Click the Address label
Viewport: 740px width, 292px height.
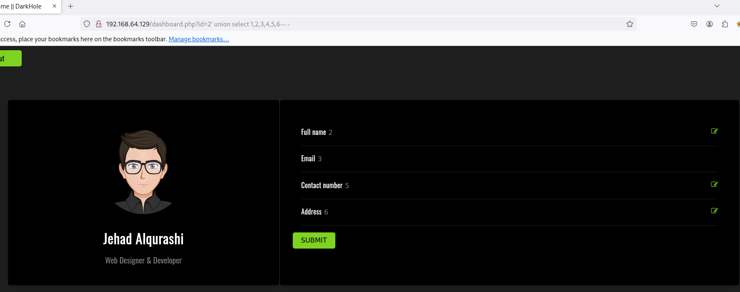click(311, 212)
